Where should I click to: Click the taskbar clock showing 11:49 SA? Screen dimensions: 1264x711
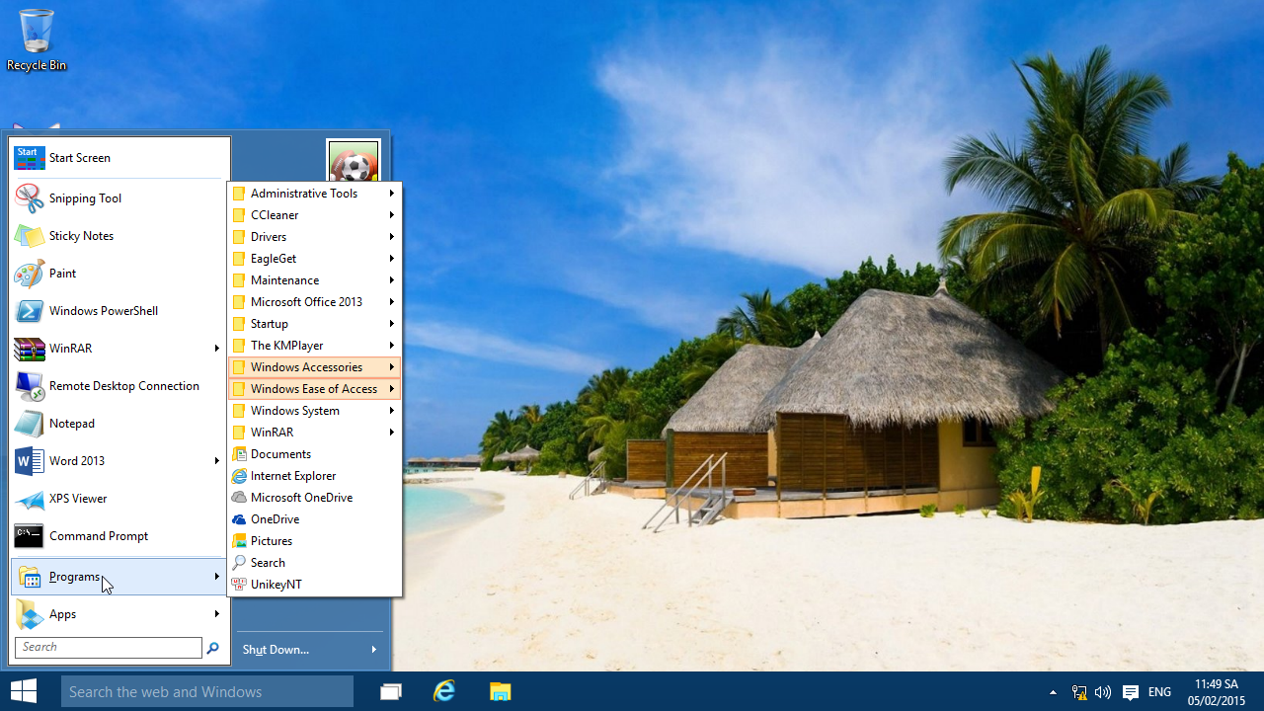[1217, 692]
